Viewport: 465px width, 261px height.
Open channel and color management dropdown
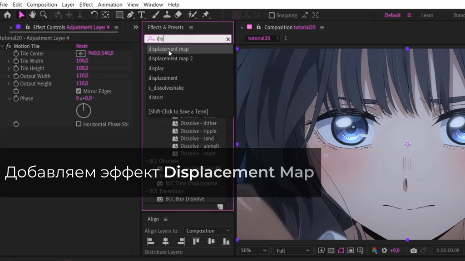(374, 251)
